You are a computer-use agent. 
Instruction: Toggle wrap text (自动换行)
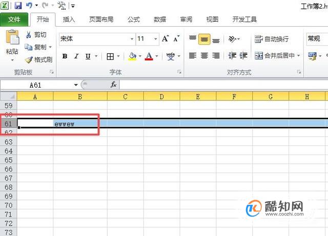point(272,39)
